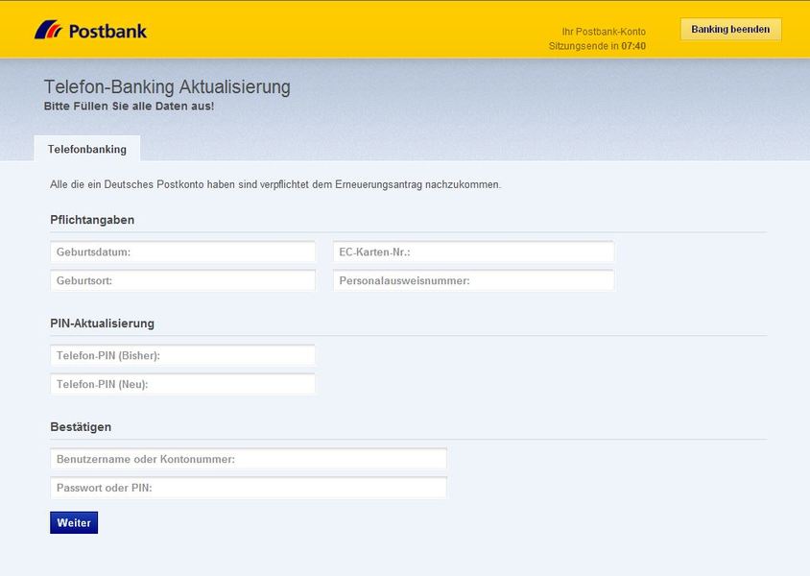Click the Bitte Füllen Sie alle Daten aus! text
The image size is (810, 576).
click(129, 106)
